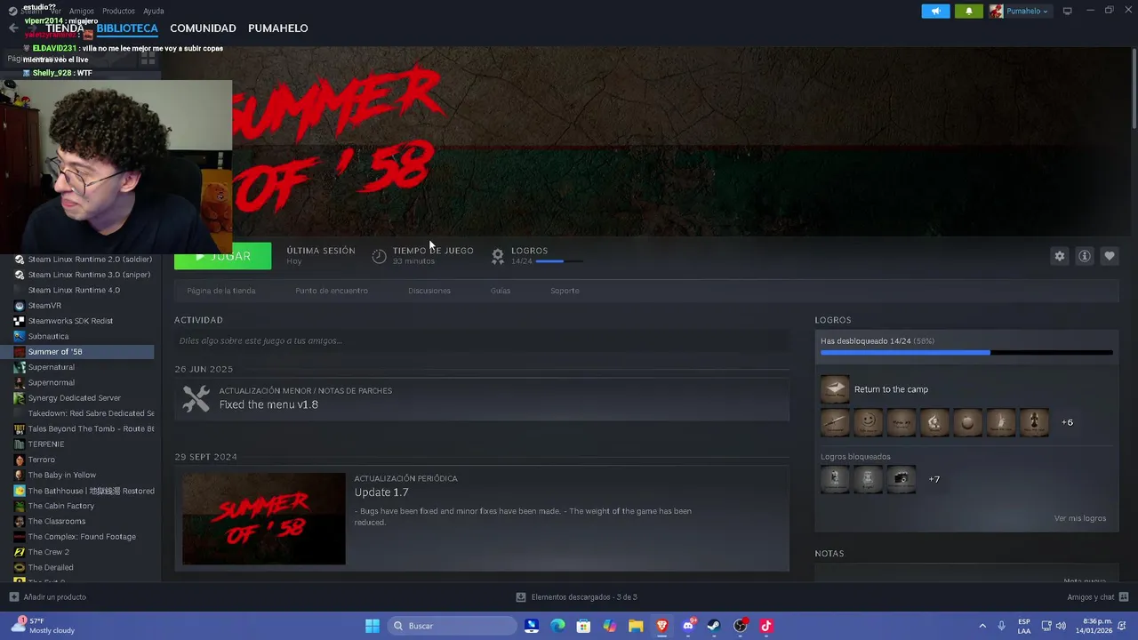Open Amigos y chat panel
Screen dimensions: 1138x640
click(1098, 597)
